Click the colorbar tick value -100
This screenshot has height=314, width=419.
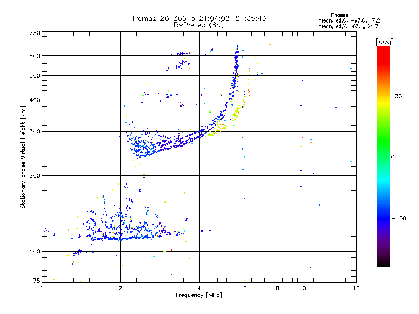[399, 218]
